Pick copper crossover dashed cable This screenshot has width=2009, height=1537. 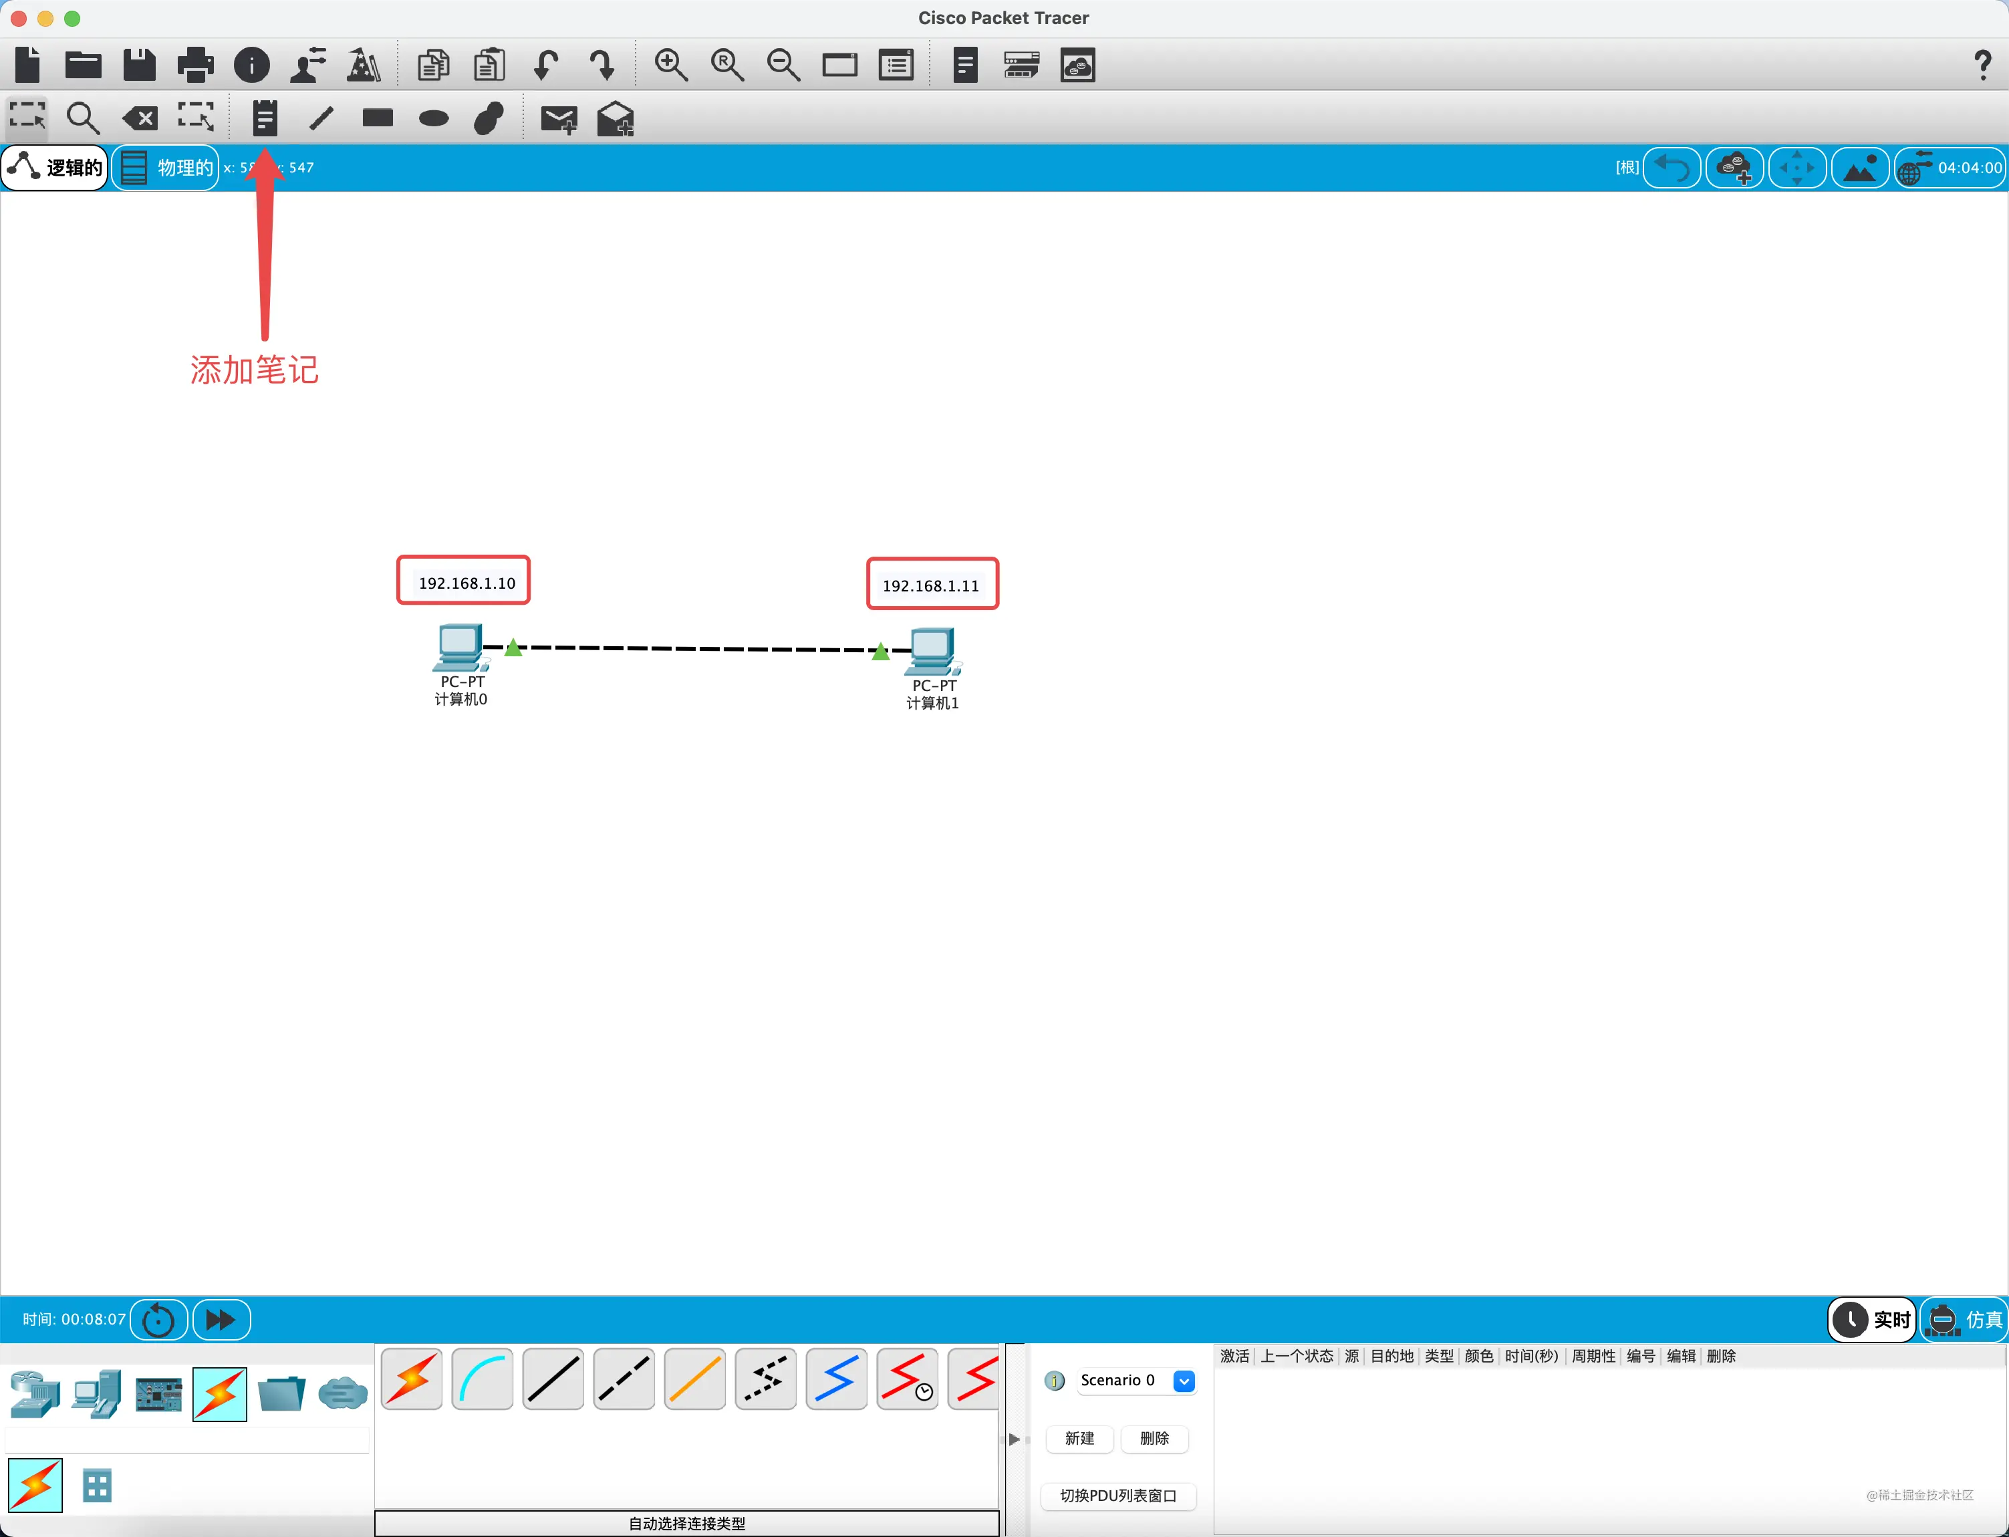[624, 1379]
